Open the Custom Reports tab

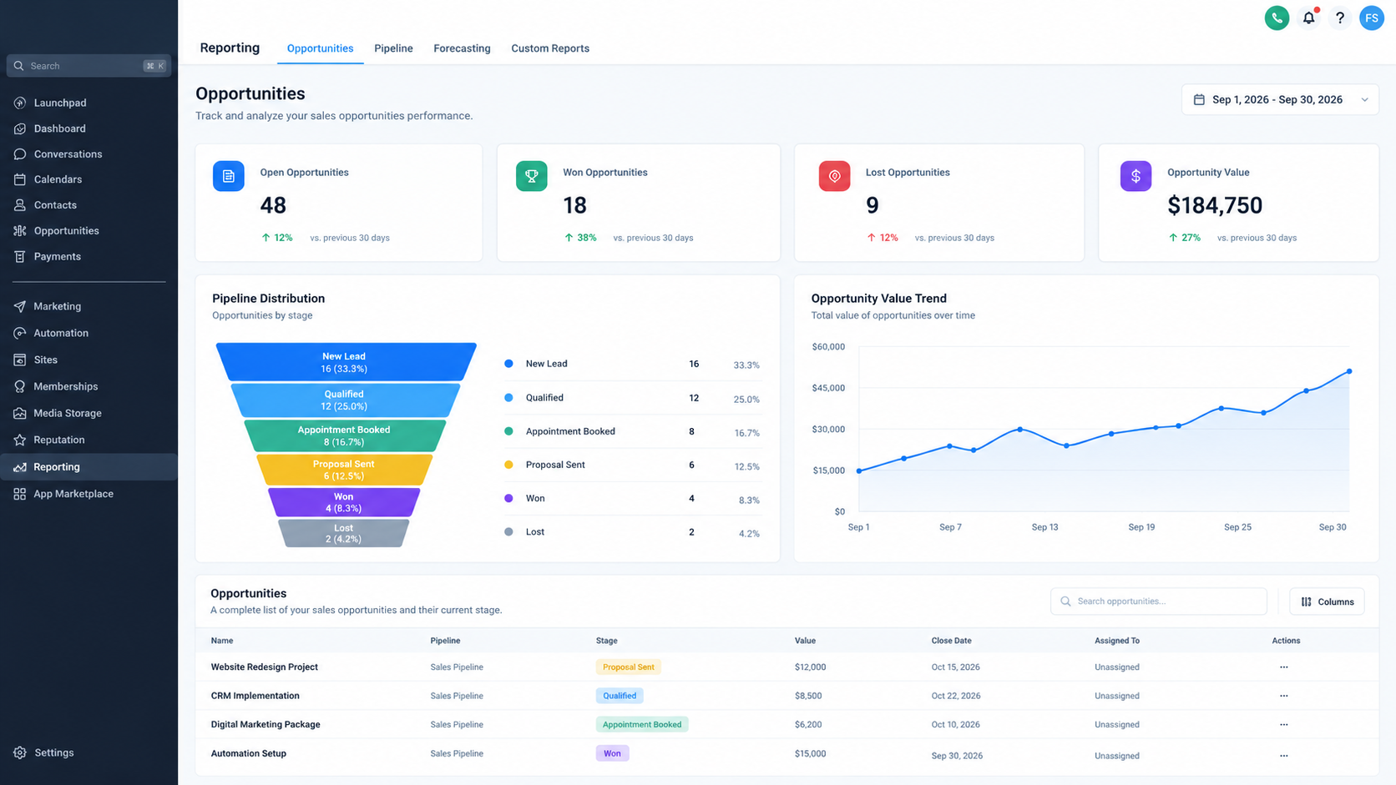(x=550, y=48)
